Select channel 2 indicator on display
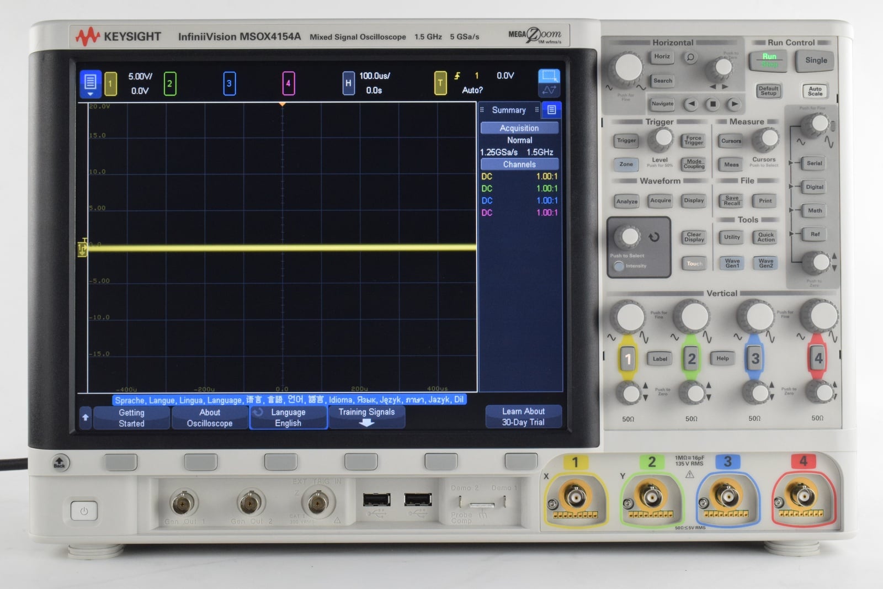Screen dimensions: 883x589 click(x=170, y=84)
